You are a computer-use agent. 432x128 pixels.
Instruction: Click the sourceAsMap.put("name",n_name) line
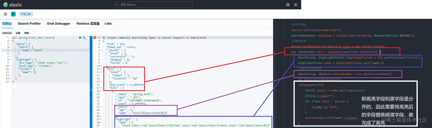click(331, 118)
